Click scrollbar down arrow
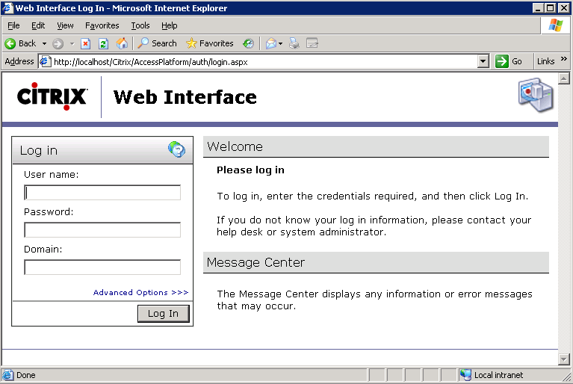The image size is (573, 384). click(x=564, y=359)
